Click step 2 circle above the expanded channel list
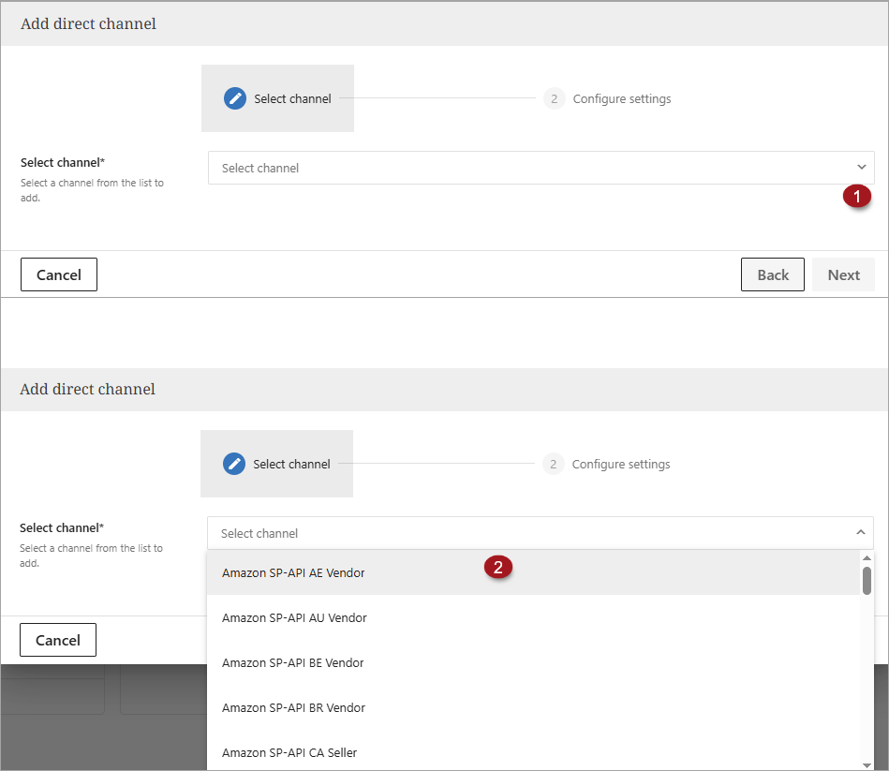The height and width of the screenshot is (771, 889). (x=554, y=464)
